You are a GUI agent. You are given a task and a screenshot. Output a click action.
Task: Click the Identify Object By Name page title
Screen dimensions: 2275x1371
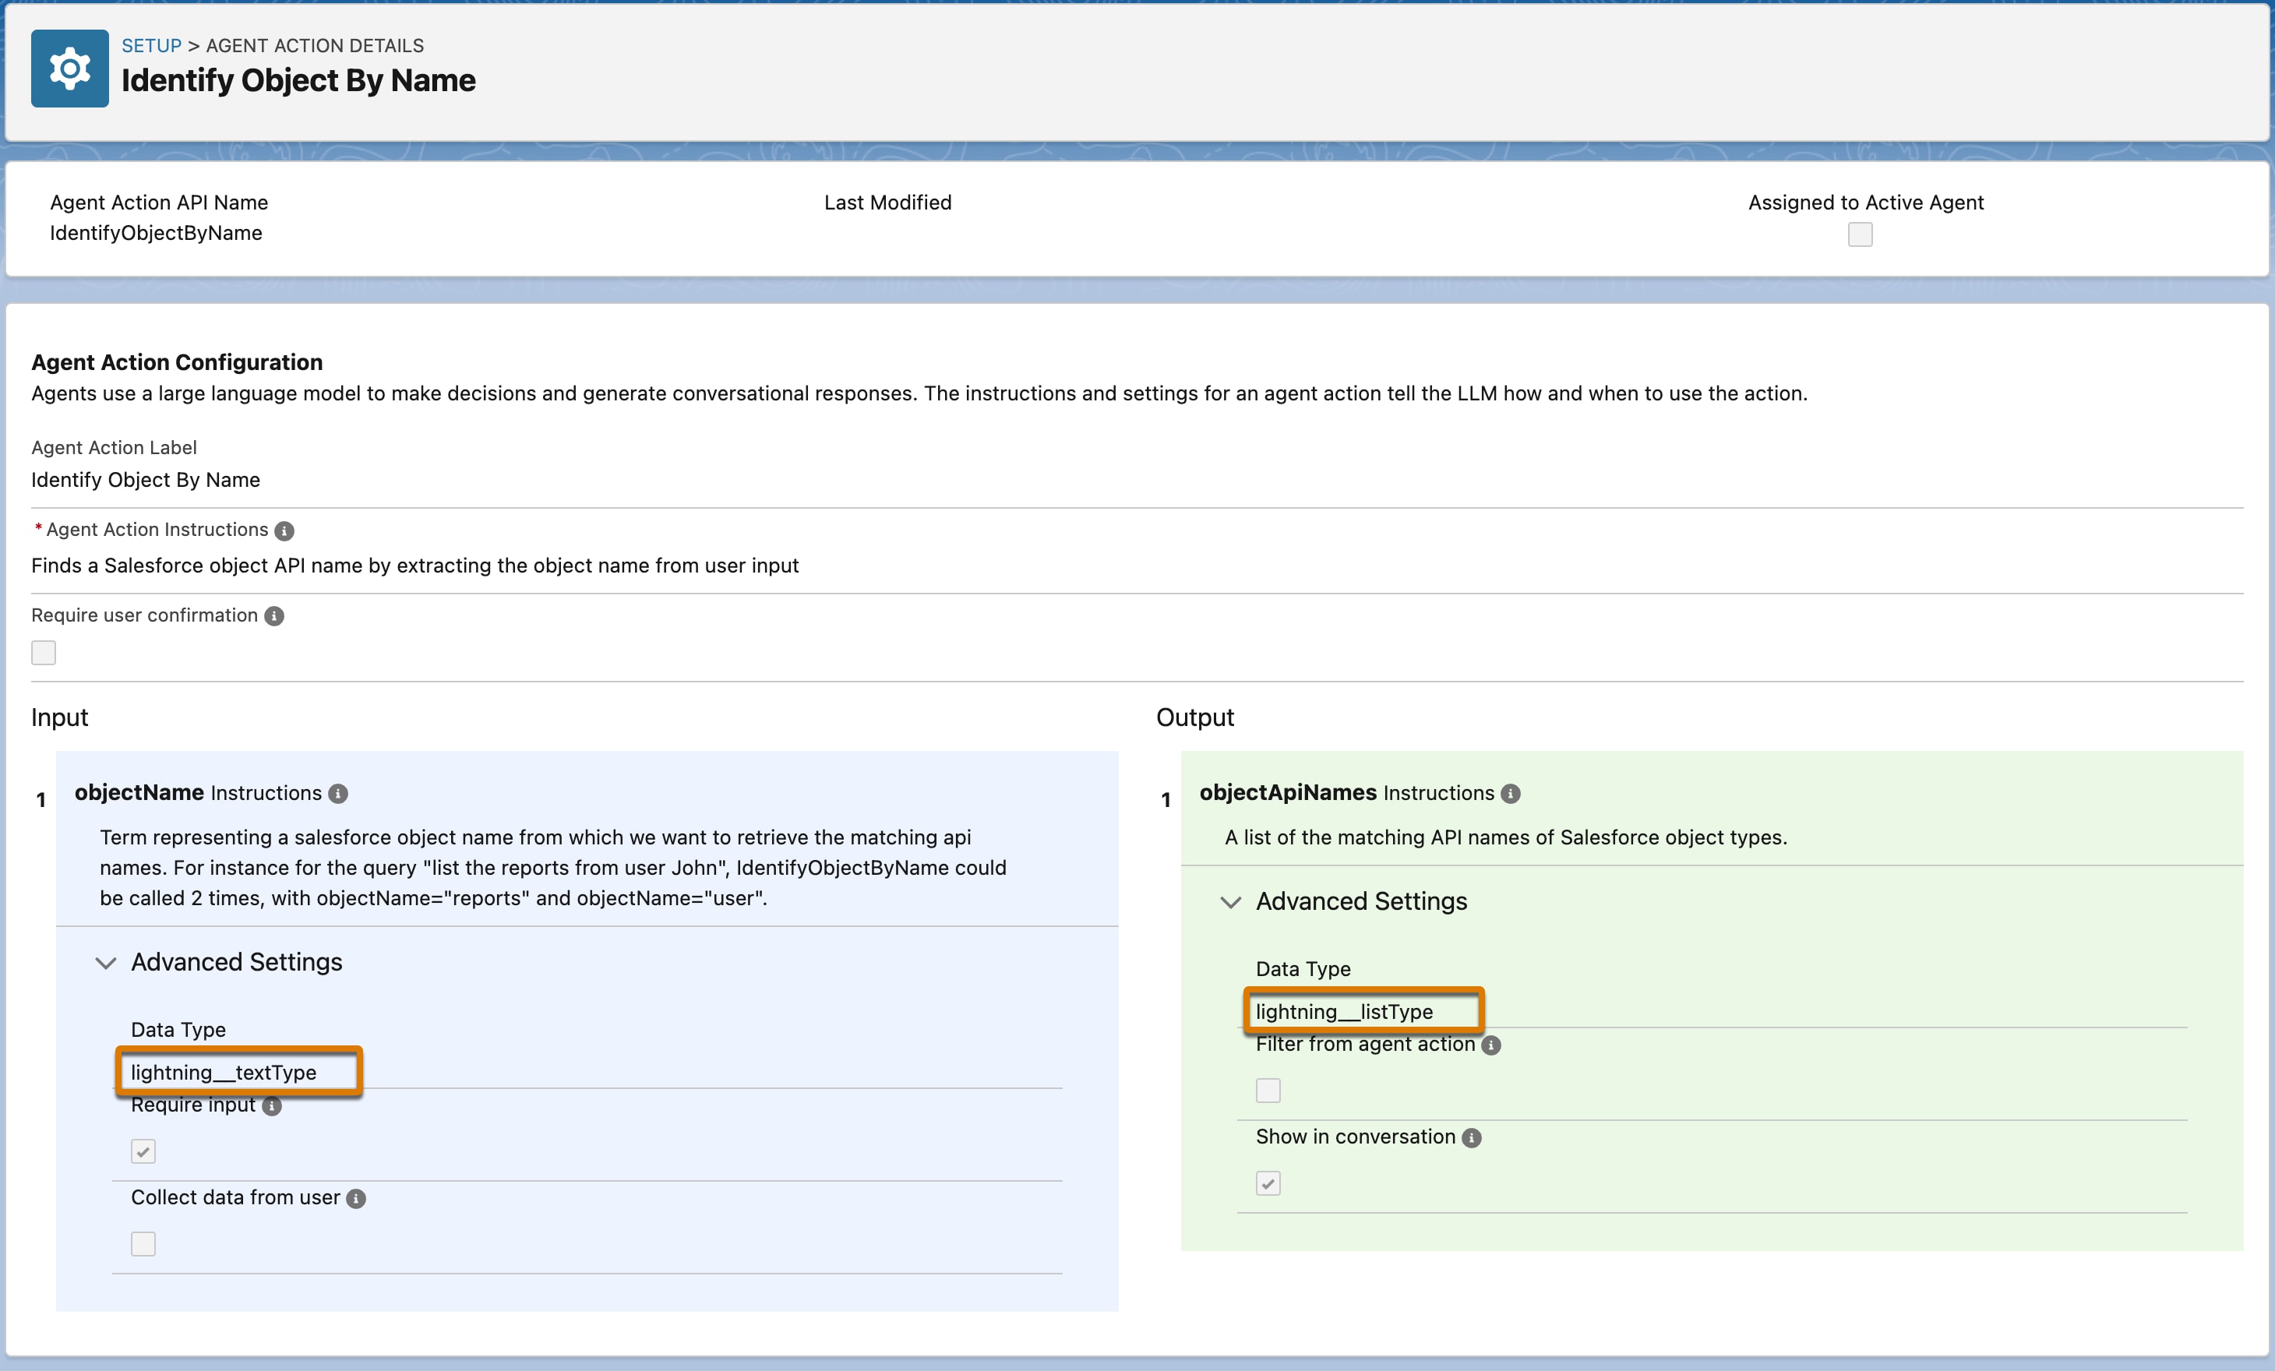(298, 80)
